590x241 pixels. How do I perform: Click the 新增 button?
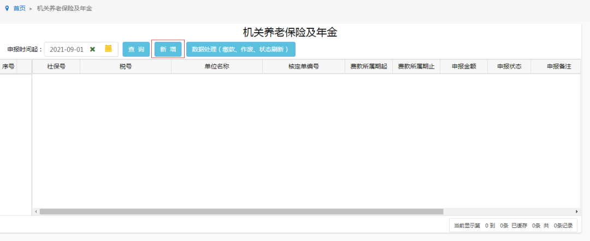pyautogui.click(x=168, y=49)
